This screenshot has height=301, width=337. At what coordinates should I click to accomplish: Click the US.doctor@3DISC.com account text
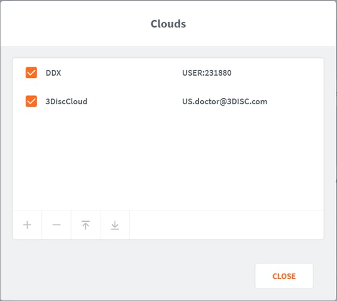coord(225,101)
